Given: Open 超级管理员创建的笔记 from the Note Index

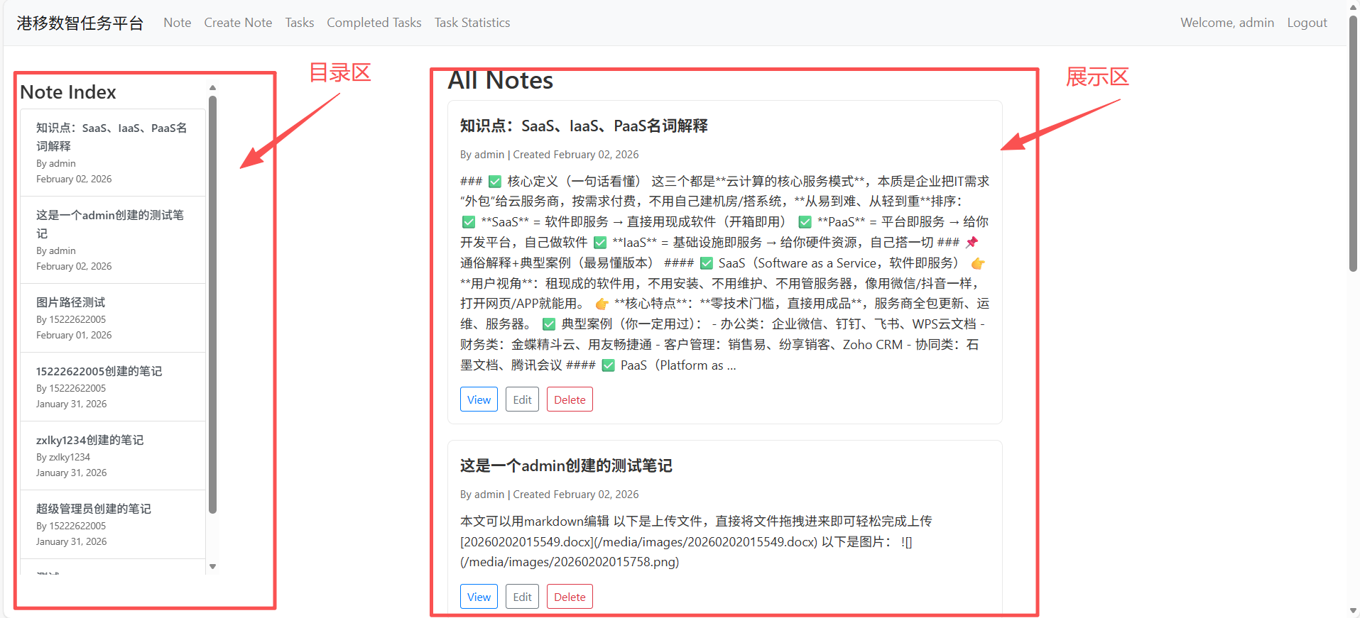Looking at the screenshot, I should [x=93, y=509].
